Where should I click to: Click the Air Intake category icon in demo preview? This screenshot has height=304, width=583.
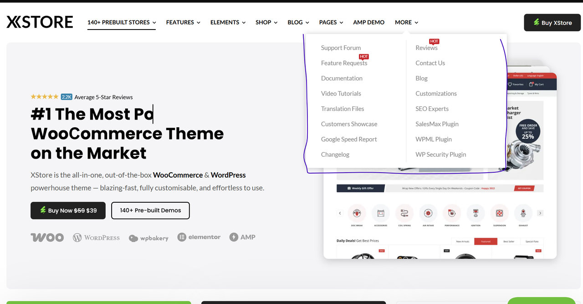(428, 213)
